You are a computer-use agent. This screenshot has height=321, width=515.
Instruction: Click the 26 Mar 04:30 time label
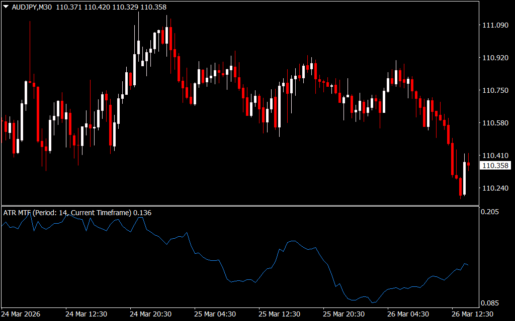(x=408, y=314)
